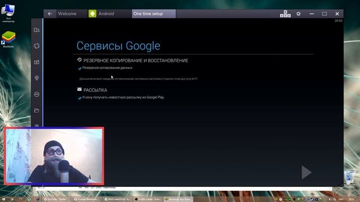Click the envelope icon beside РАССЫЛКА

coord(79,89)
